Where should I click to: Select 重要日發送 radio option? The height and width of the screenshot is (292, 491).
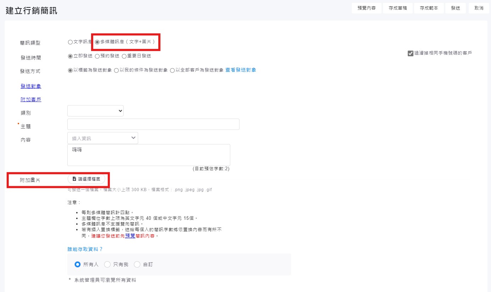tap(124, 56)
